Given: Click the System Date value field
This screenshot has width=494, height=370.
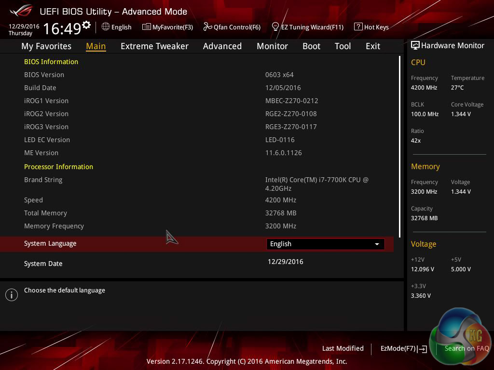Looking at the screenshot, I should coord(286,262).
